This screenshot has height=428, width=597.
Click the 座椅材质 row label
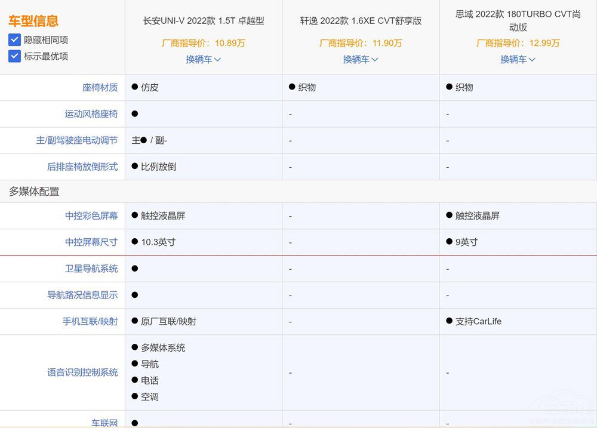(x=100, y=87)
